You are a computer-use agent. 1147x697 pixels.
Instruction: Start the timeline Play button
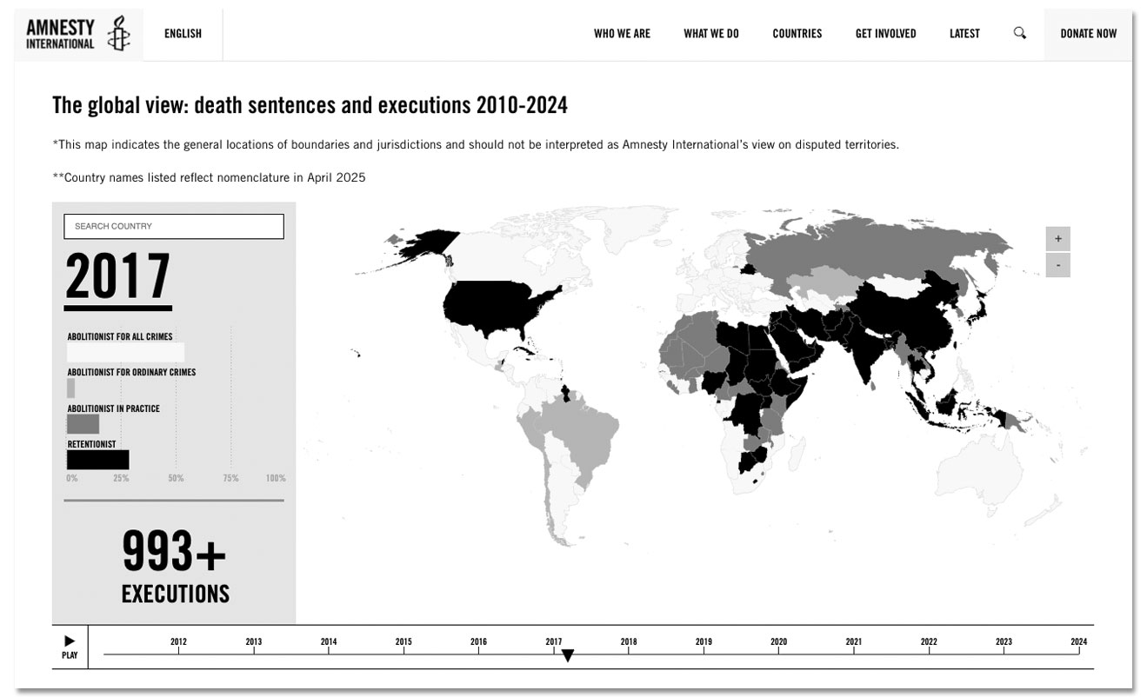tap(70, 647)
